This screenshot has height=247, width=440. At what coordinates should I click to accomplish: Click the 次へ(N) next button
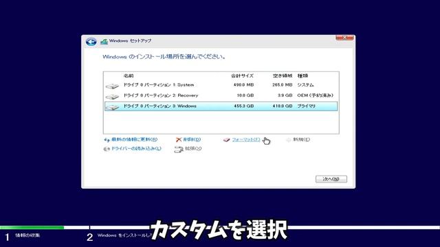(331, 179)
